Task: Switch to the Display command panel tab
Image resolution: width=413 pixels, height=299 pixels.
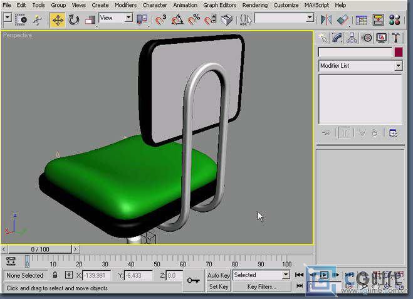Action: (381, 38)
